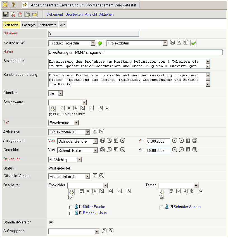Image resolution: width=228 pixels, height=238 pixels.
Task: Open the Batzeck Klaus developer link
Action: (x=95, y=213)
